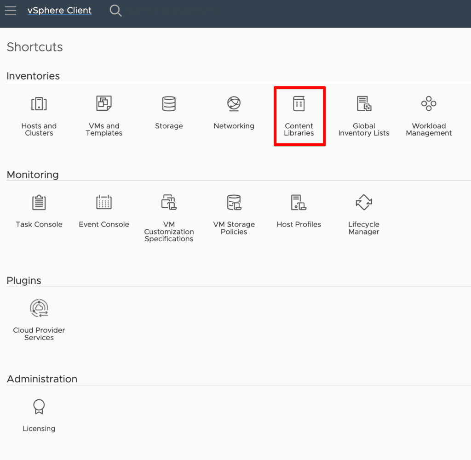471x460 pixels.
Task: Open the Host Profiles icon
Action: pos(299,202)
